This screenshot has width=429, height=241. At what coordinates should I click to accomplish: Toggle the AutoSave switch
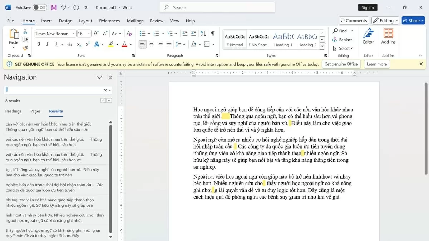click(40, 7)
